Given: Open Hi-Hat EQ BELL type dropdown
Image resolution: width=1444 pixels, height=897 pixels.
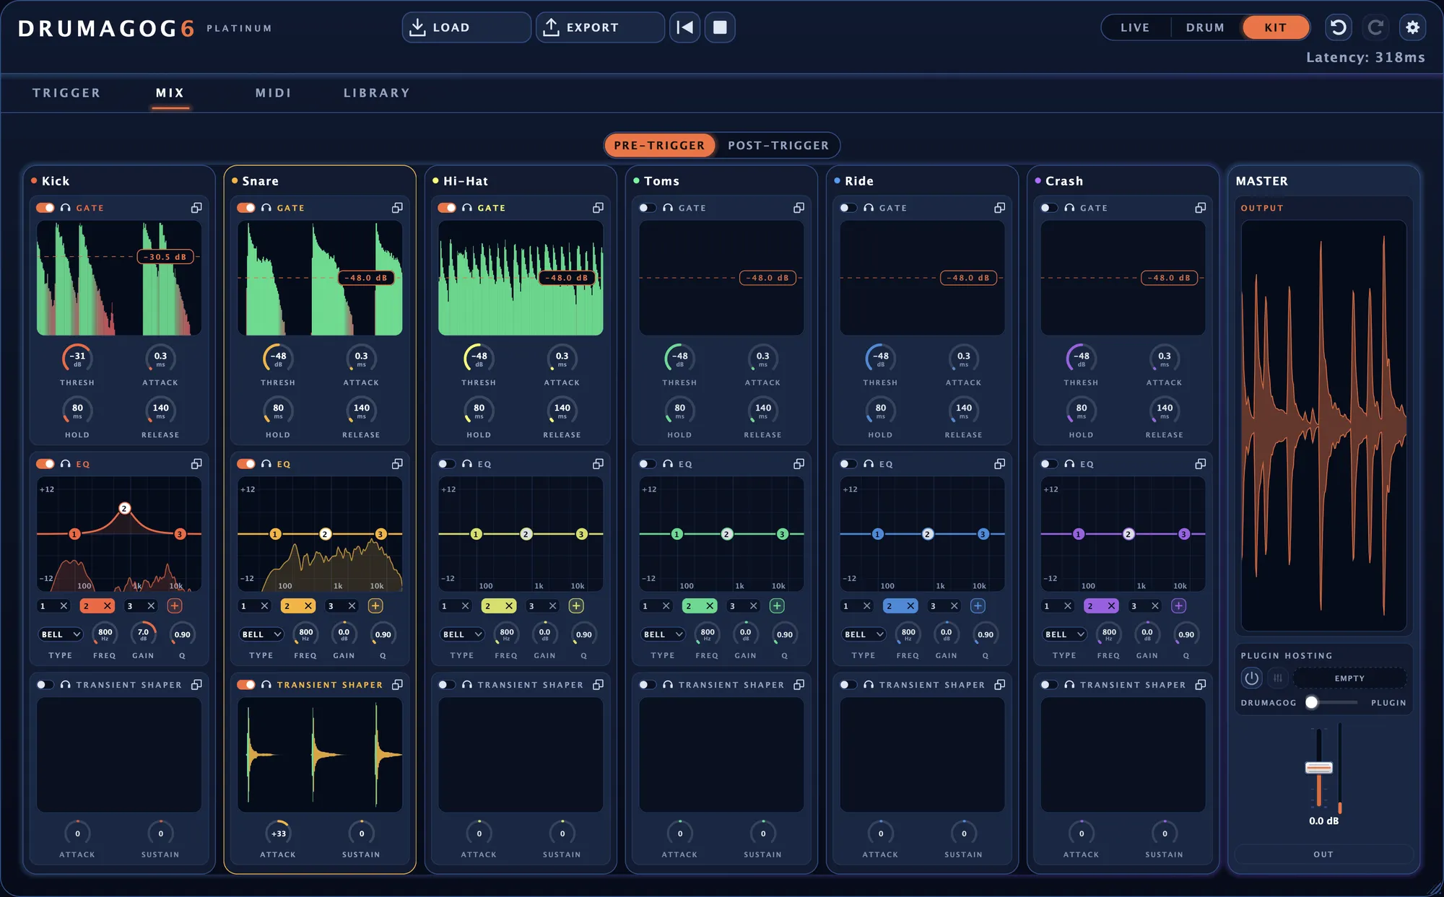Looking at the screenshot, I should (462, 635).
